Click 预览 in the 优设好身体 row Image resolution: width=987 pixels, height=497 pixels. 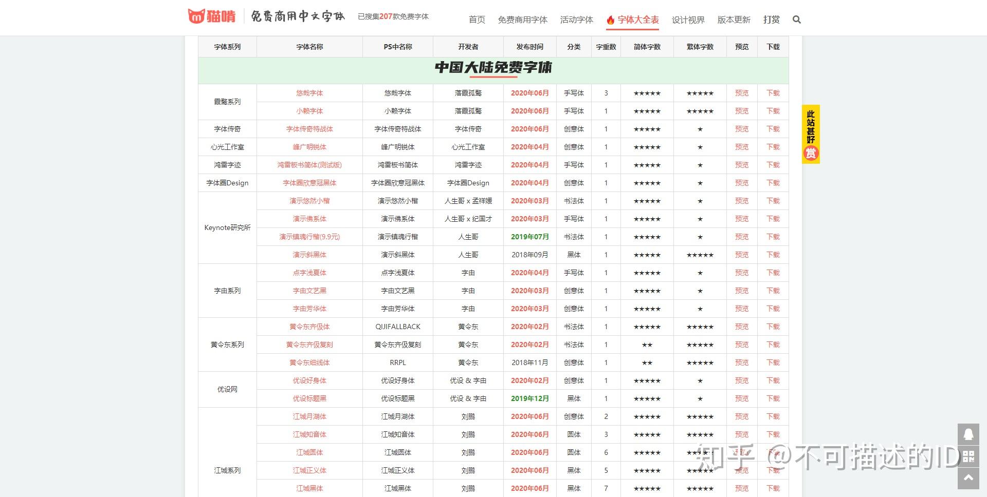(x=742, y=380)
